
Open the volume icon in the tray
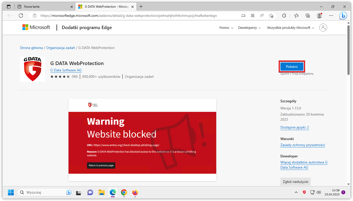click(318, 192)
